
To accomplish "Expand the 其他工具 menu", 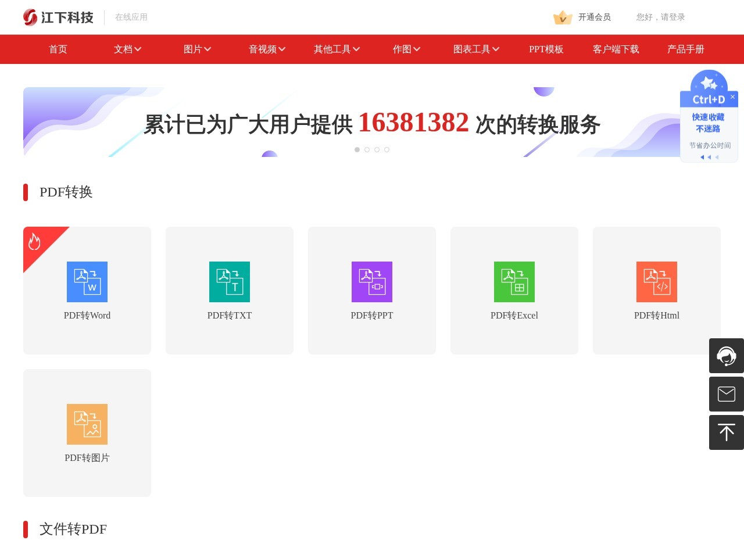I will [337, 49].
